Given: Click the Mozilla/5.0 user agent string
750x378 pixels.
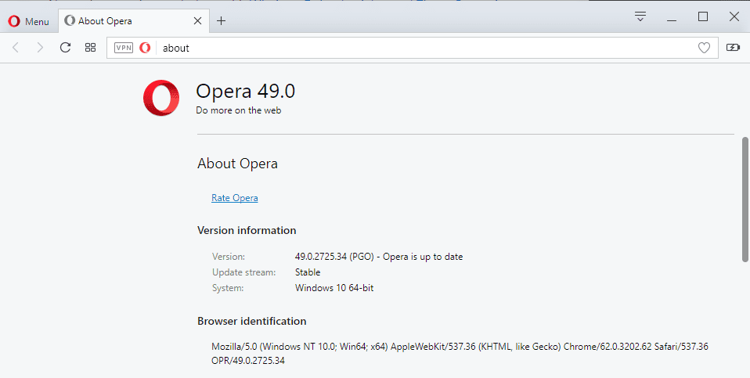Looking at the screenshot, I should 460,353.
